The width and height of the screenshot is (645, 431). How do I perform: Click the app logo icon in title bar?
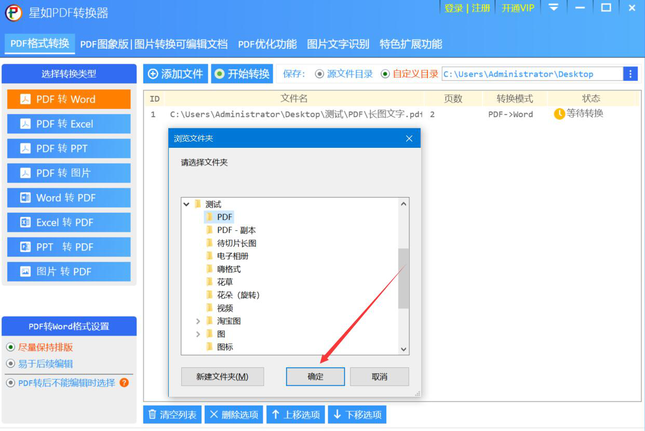coord(14,12)
